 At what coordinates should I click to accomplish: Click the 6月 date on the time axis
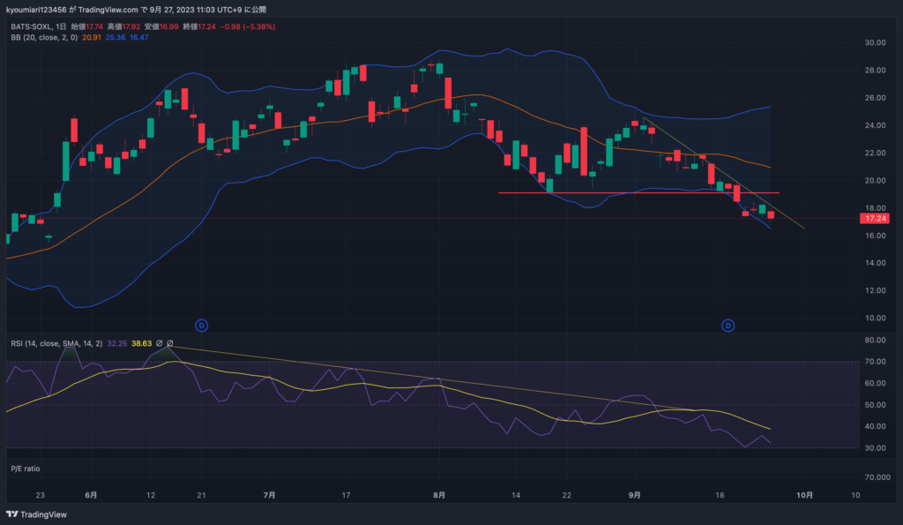coord(91,495)
